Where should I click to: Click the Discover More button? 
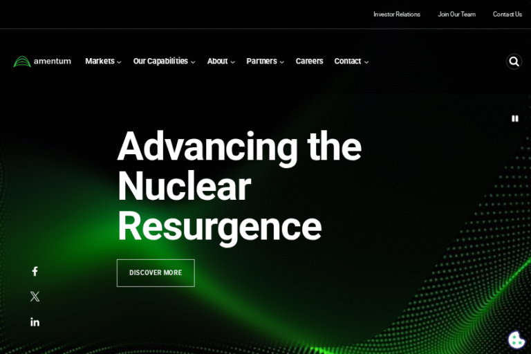[156, 273]
